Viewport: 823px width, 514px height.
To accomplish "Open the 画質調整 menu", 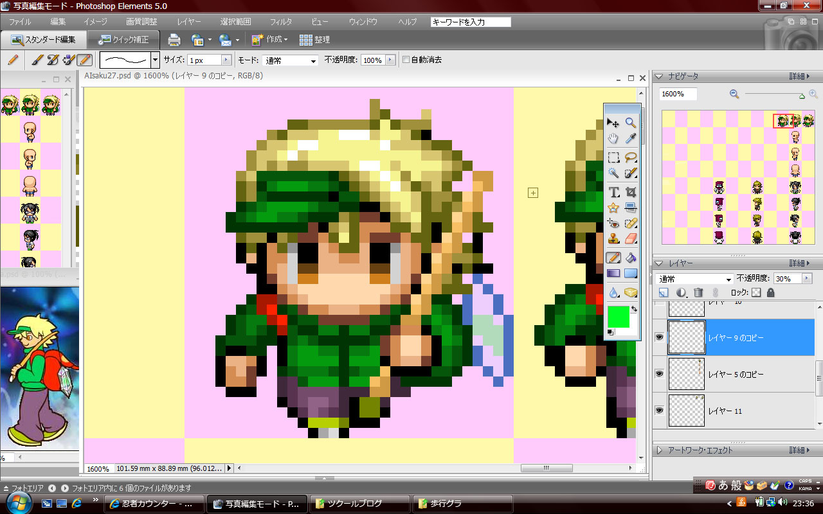I will click(x=141, y=22).
